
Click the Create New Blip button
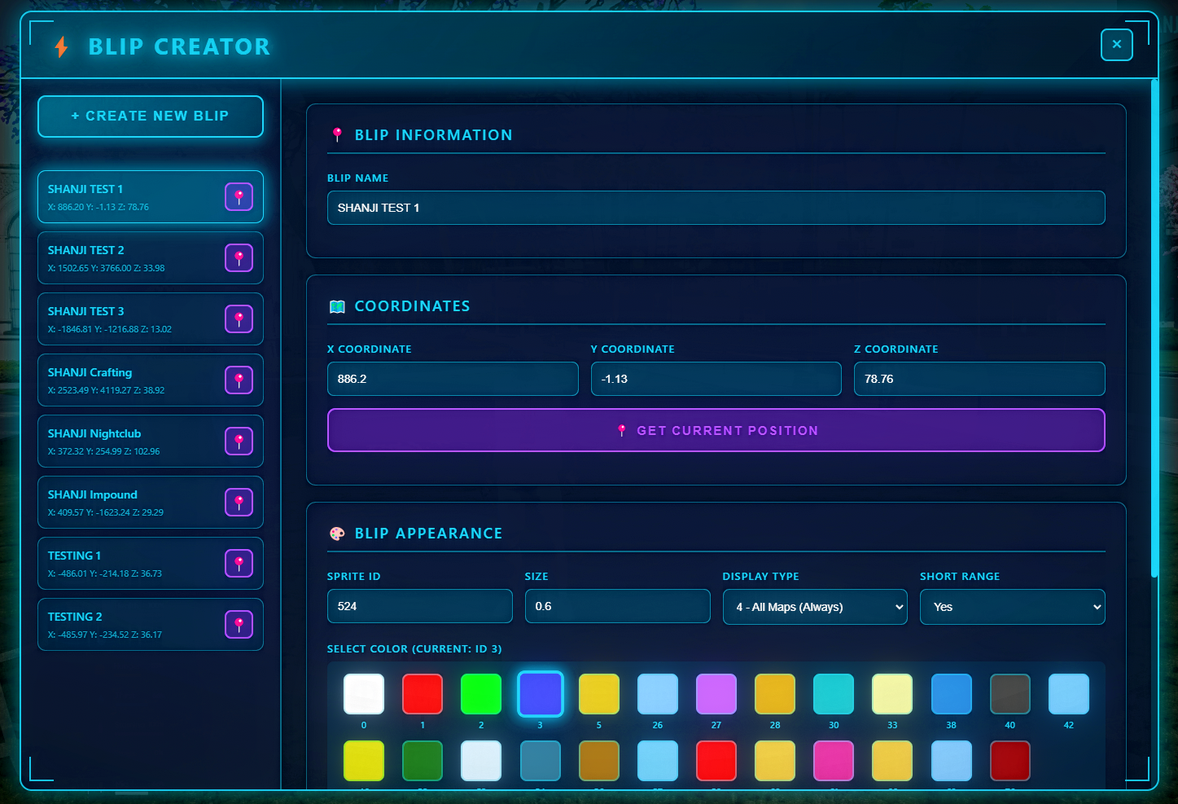pyautogui.click(x=151, y=116)
